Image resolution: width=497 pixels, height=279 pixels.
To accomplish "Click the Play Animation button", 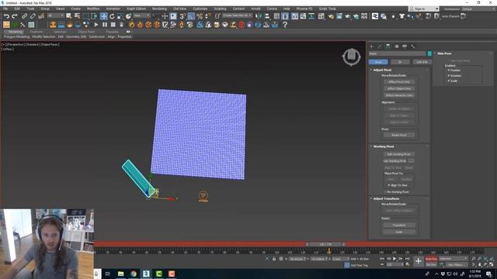I will pos(394,259).
